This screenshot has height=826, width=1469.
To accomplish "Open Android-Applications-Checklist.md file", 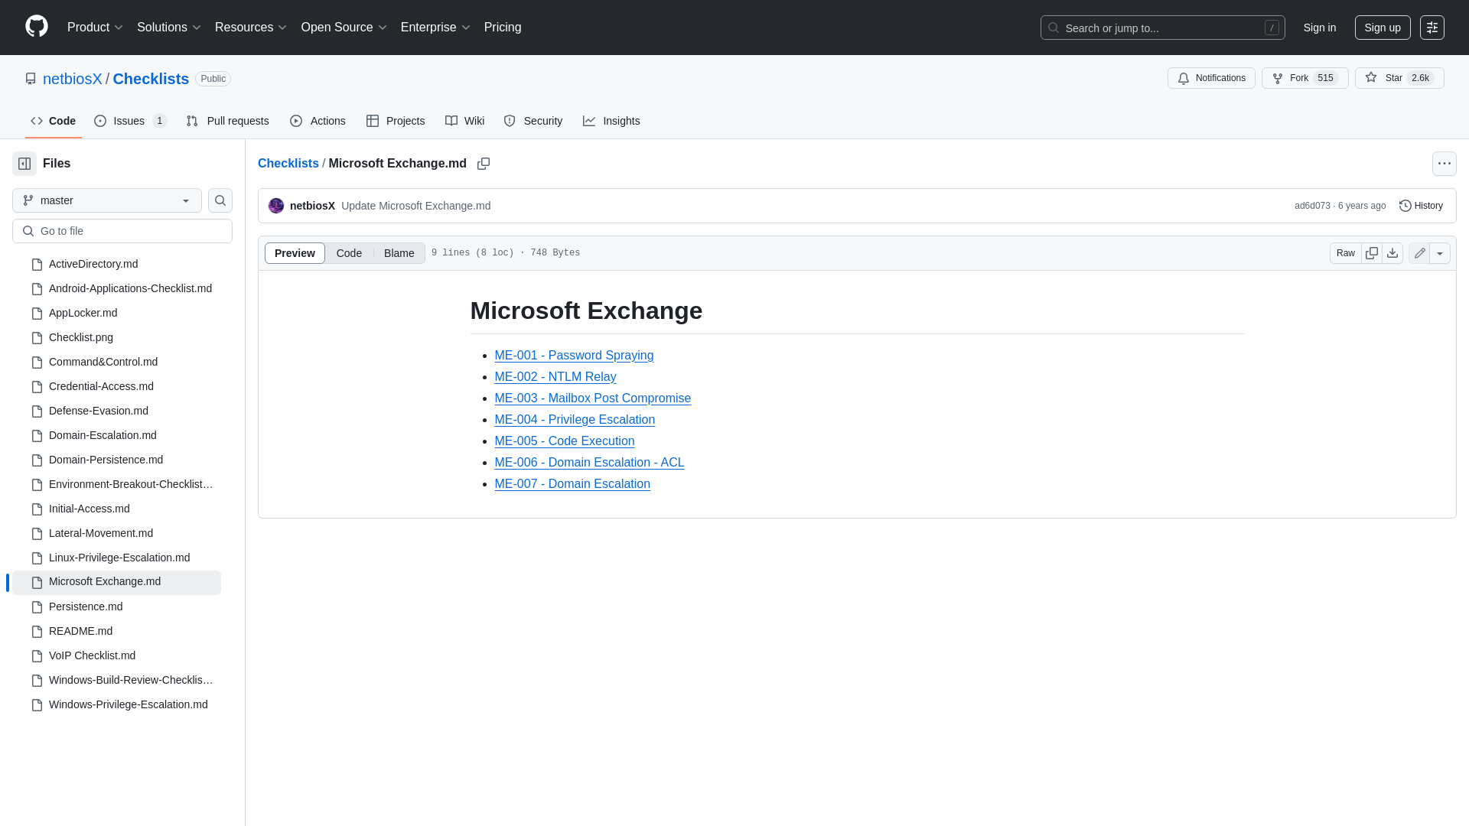I will [x=116, y=289].
